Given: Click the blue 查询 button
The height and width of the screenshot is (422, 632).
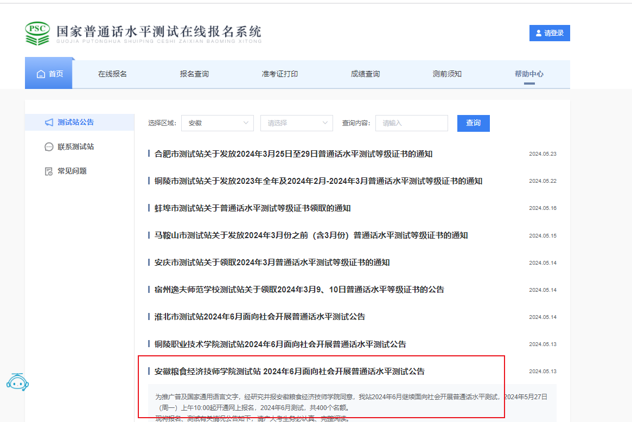Looking at the screenshot, I should pos(473,123).
